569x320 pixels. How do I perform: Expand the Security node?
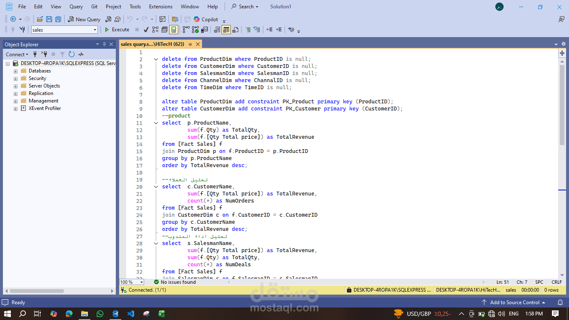(15, 79)
